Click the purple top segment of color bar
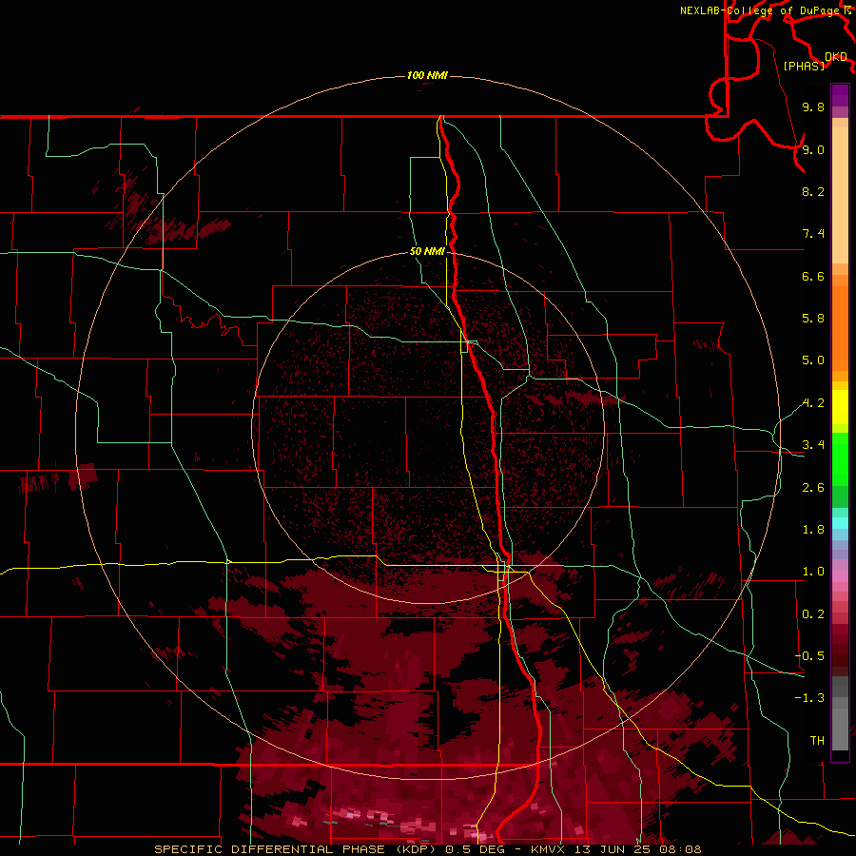Viewport: 856px width, 856px height. click(840, 95)
